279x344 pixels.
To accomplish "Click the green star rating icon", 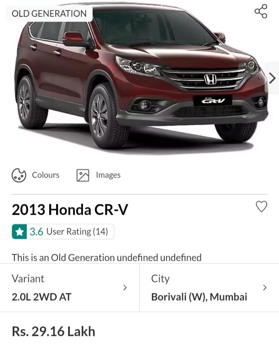I will tap(19, 232).
